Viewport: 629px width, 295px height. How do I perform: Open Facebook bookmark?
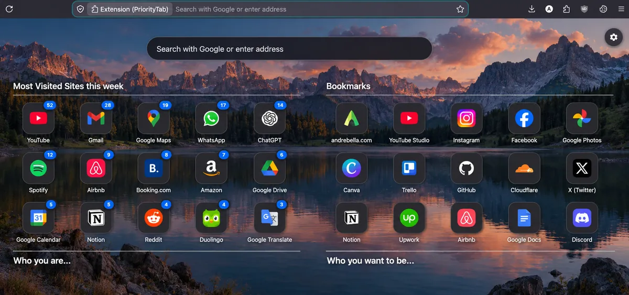point(524,118)
